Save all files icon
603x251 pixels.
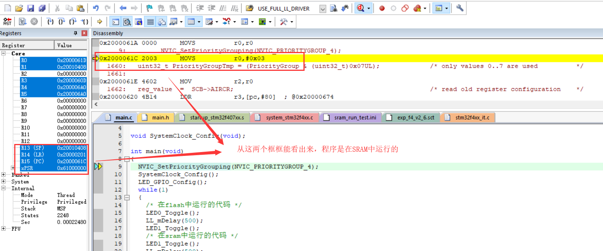[x=42, y=8]
